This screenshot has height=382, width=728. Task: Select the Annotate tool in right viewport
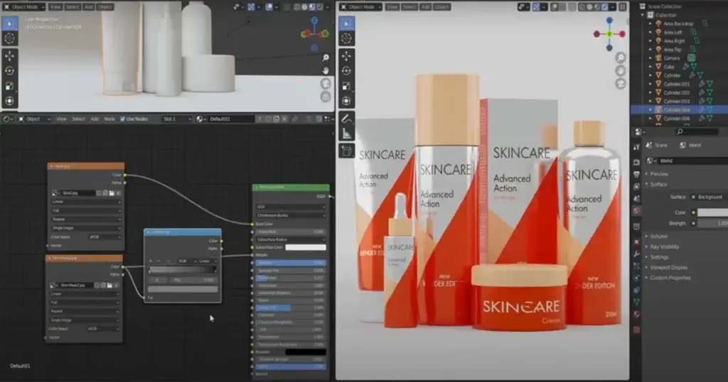(x=346, y=119)
